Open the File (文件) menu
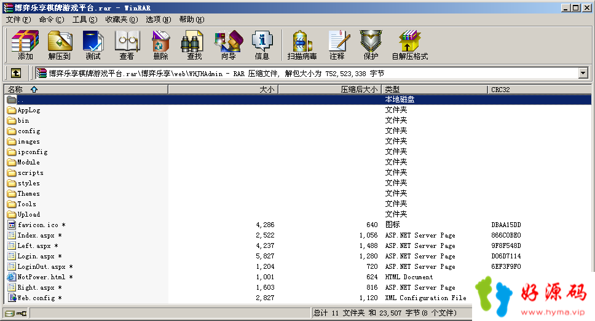The height and width of the screenshot is (321, 595). pyautogui.click(x=18, y=19)
